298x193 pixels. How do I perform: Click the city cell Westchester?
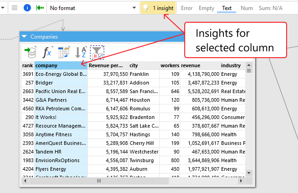tap(144, 152)
